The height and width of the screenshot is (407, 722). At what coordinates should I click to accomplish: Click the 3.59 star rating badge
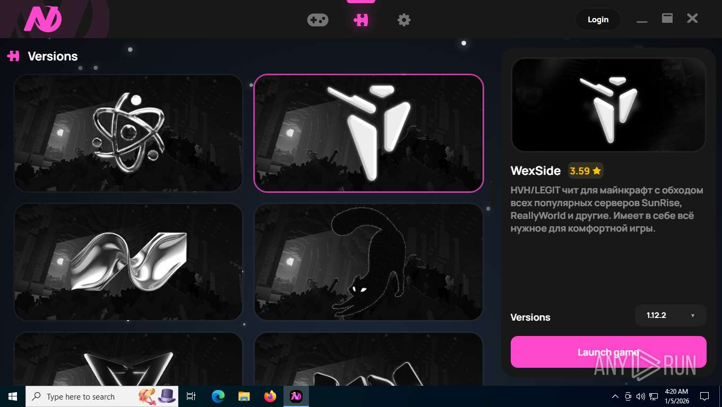(x=586, y=171)
